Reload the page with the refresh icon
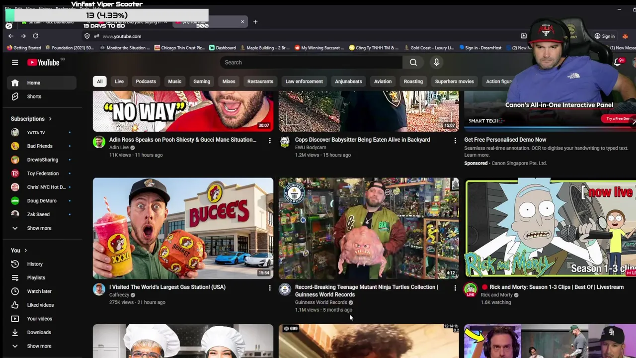Screen dimensions: 636x358 point(35,36)
